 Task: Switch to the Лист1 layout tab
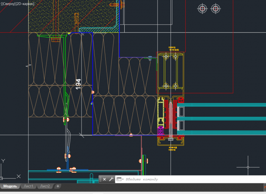tap(28, 186)
